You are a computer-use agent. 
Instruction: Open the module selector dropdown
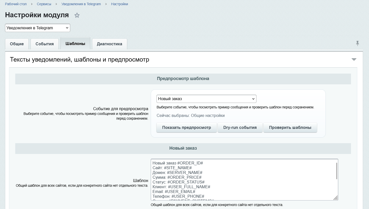tap(37, 28)
